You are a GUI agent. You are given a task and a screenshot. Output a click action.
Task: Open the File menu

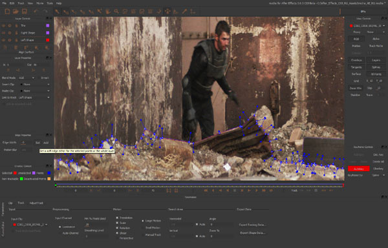(5, 3)
